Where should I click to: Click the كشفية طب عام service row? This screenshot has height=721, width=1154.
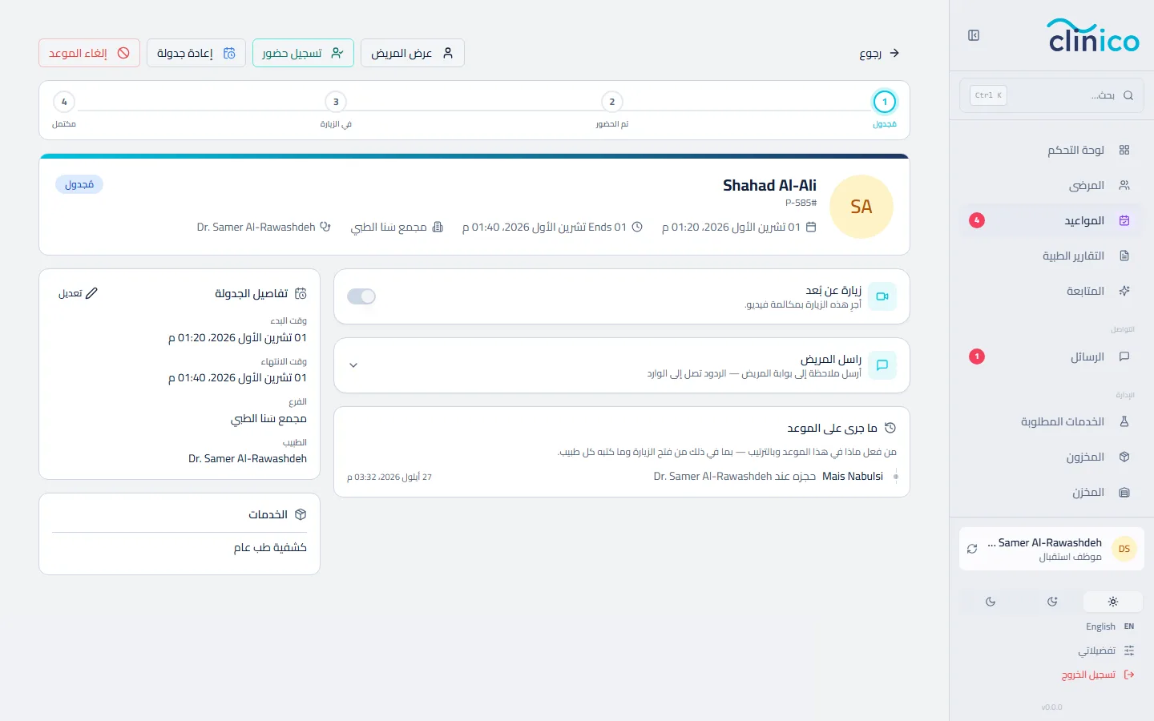180,547
